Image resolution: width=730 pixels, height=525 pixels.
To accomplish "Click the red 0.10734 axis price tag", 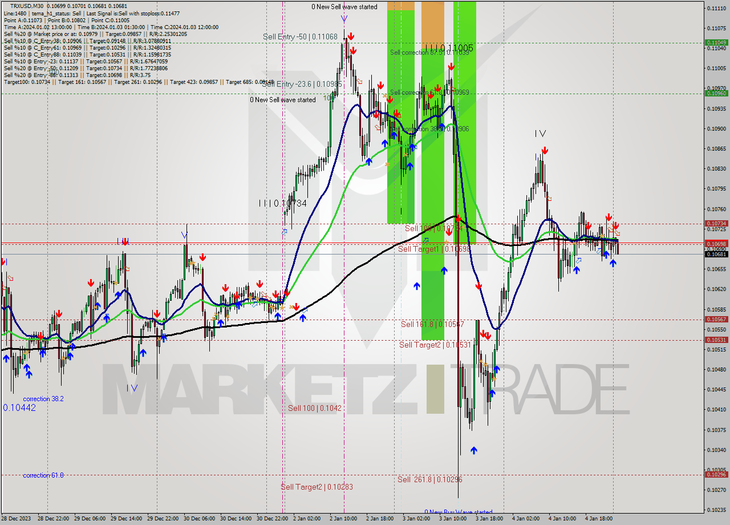I will pos(716,224).
